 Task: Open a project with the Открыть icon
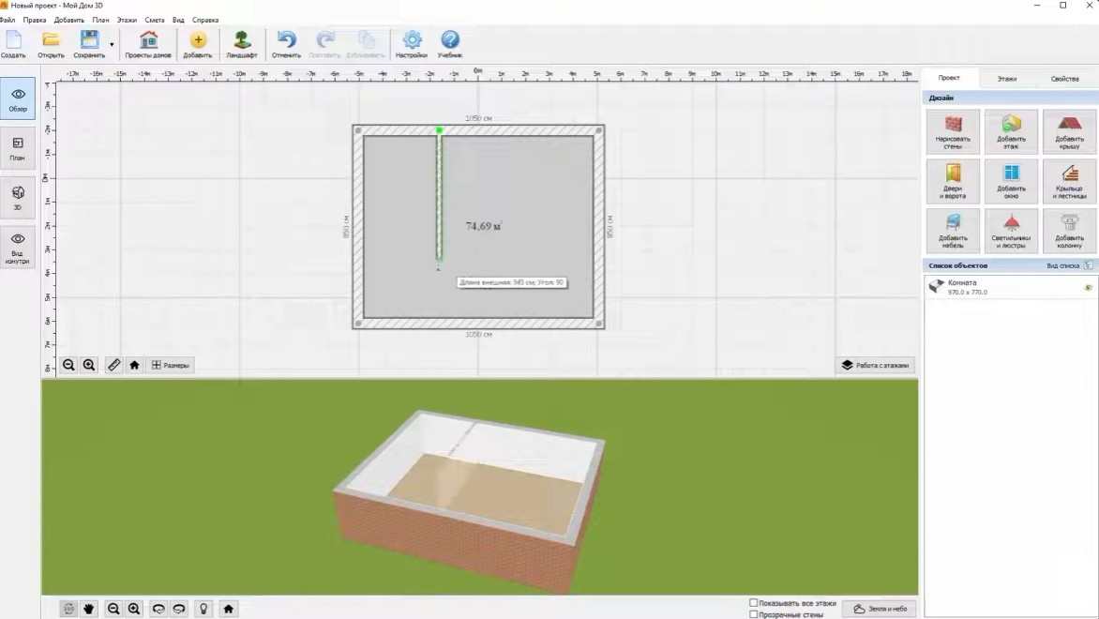(x=51, y=44)
